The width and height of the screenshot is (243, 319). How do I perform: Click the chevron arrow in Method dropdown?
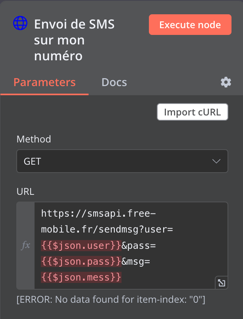click(216, 161)
